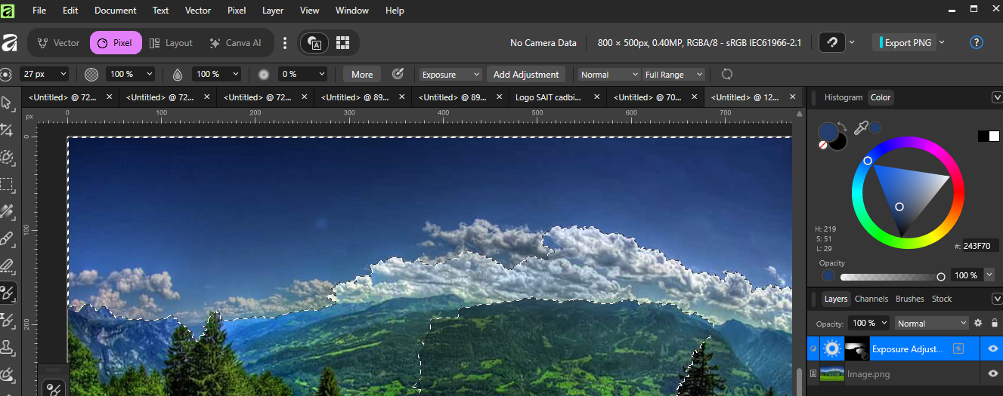Open the File menu
Screen dimensions: 1003x396
pyautogui.click(x=39, y=11)
